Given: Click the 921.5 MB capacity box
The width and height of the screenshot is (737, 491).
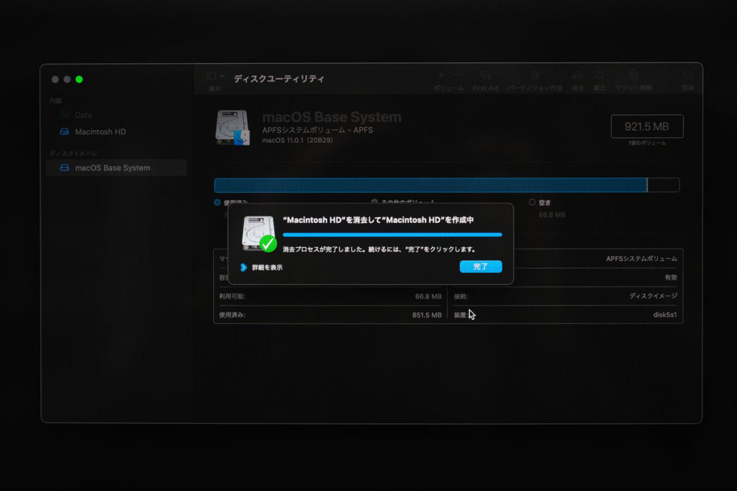Looking at the screenshot, I should [647, 127].
